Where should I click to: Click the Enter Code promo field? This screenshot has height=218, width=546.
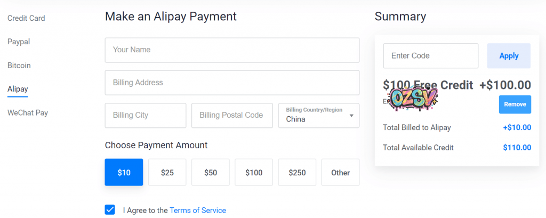431,56
